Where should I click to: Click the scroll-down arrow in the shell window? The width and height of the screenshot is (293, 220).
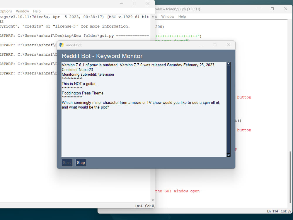tap(153, 200)
